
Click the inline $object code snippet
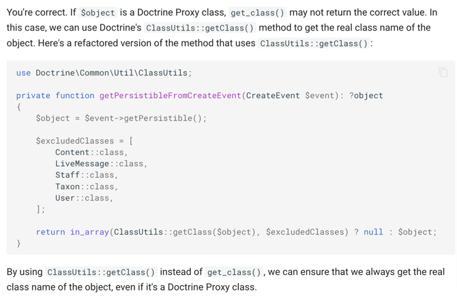[98, 13]
